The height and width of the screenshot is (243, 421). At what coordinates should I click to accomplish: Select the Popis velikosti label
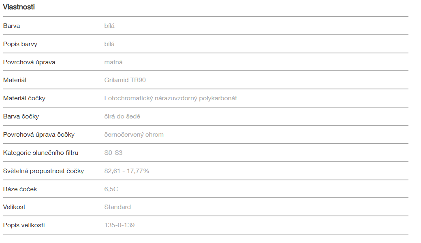(24, 225)
